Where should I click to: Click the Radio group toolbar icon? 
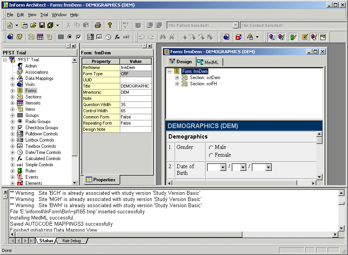click(70, 37)
